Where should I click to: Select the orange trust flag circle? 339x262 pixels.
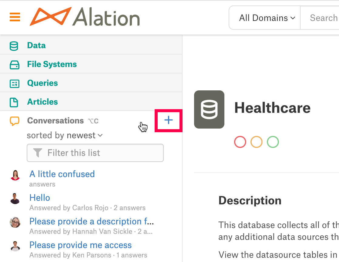point(257,142)
